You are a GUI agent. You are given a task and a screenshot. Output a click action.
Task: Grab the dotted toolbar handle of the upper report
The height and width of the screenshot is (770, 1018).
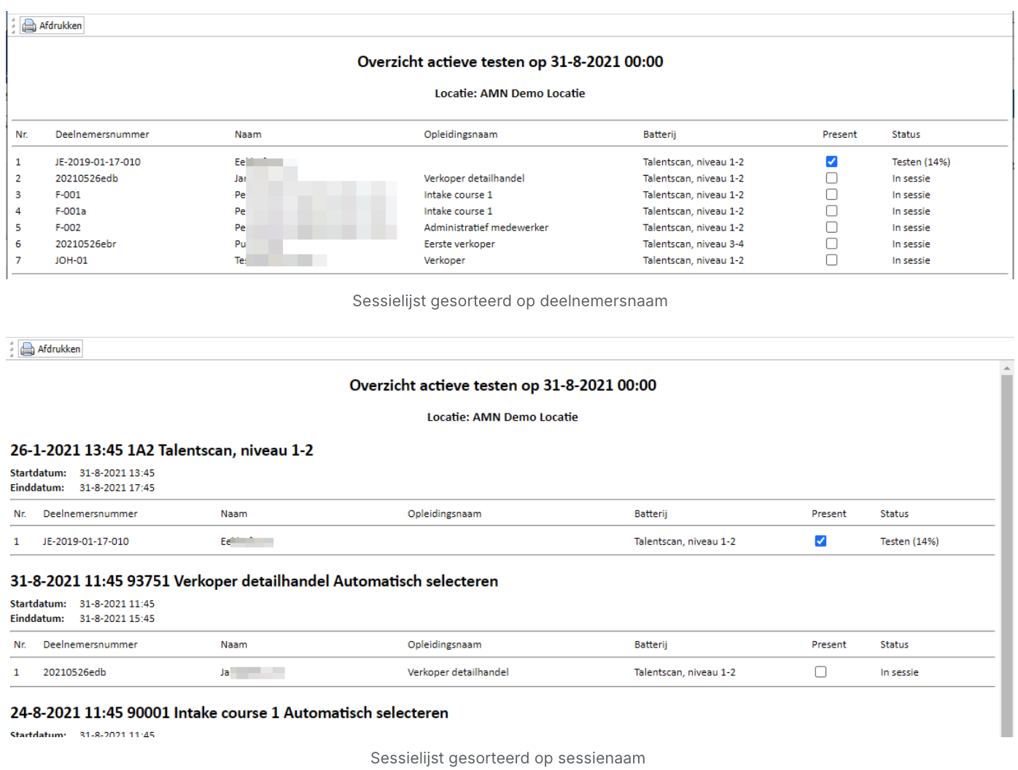[x=12, y=26]
